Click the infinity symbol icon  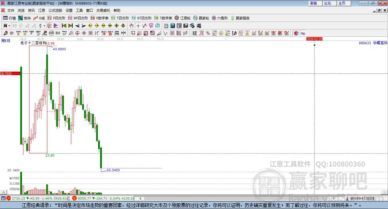tap(303, 33)
